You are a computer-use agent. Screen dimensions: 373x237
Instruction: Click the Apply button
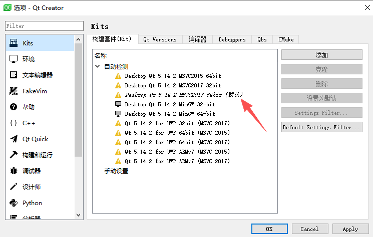point(350,229)
